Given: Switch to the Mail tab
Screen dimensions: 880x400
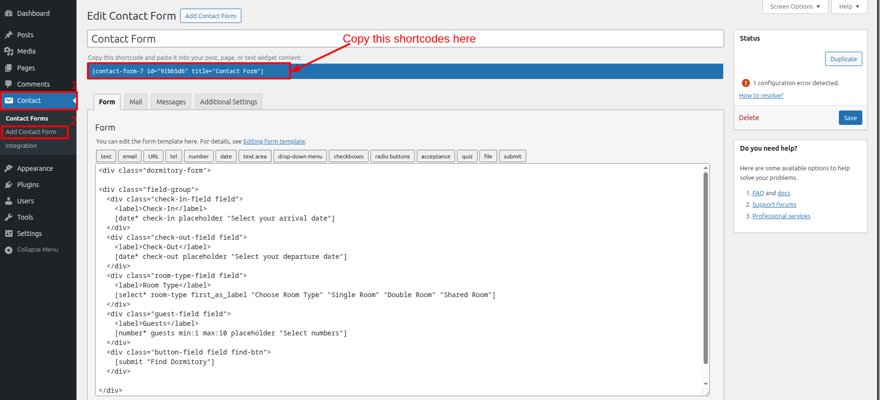Looking at the screenshot, I should pyautogui.click(x=136, y=102).
